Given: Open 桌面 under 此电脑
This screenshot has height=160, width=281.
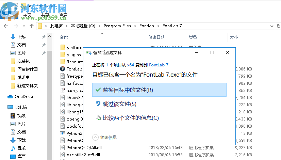Looking at the screenshot, I should 21,156.
